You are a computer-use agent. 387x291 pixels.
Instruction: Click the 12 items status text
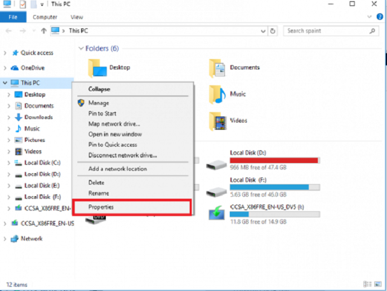16,284
